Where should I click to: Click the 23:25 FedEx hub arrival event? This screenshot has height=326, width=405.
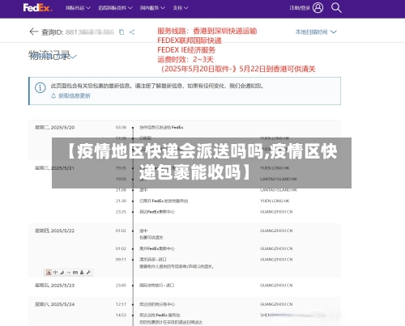click(x=157, y=212)
